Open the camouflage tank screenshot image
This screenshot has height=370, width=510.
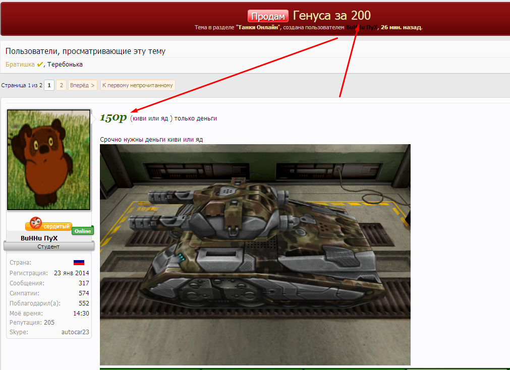(255, 255)
